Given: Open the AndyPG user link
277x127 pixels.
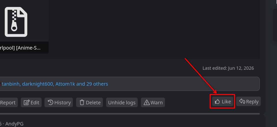Looking at the screenshot, I should (14, 124).
